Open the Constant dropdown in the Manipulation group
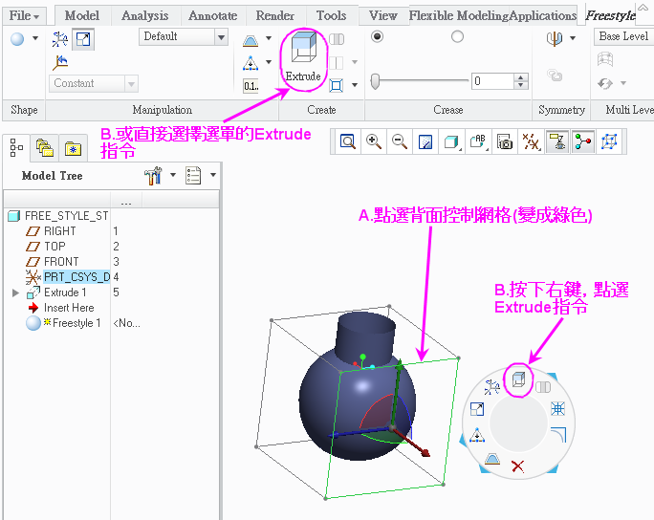 [x=94, y=83]
